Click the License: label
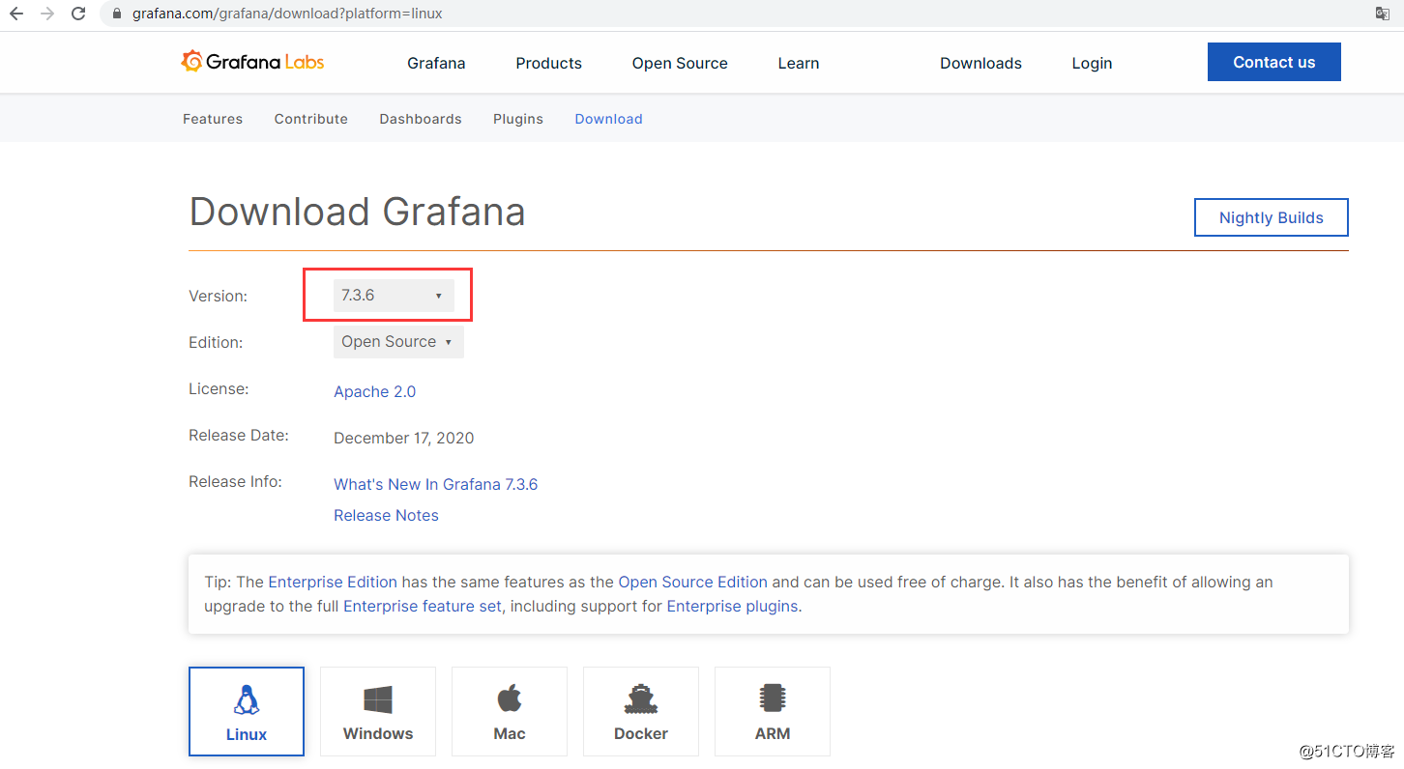Image resolution: width=1404 pixels, height=769 pixels. (x=219, y=388)
